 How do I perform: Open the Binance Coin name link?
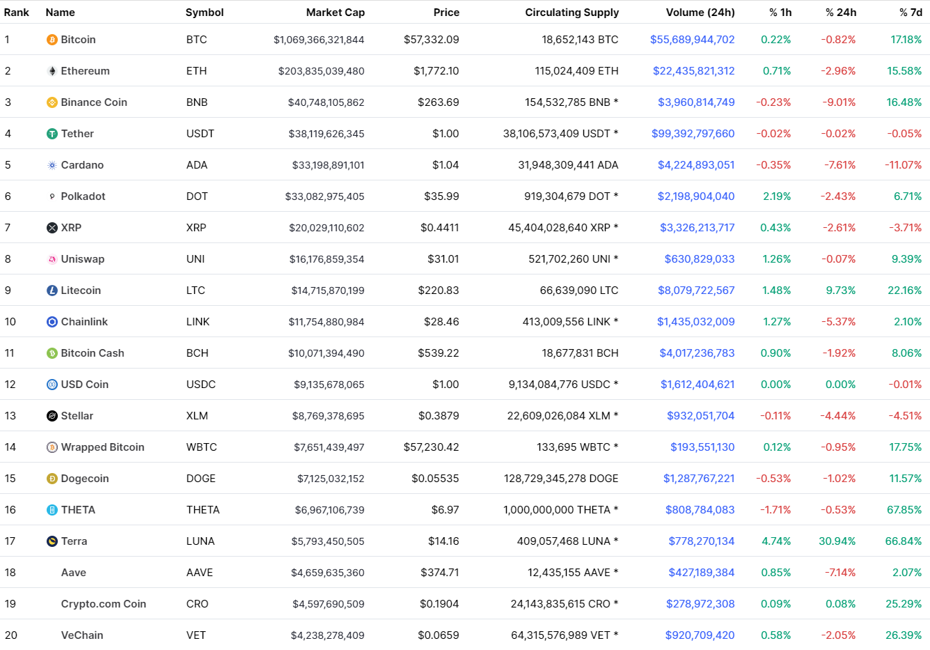coord(94,102)
